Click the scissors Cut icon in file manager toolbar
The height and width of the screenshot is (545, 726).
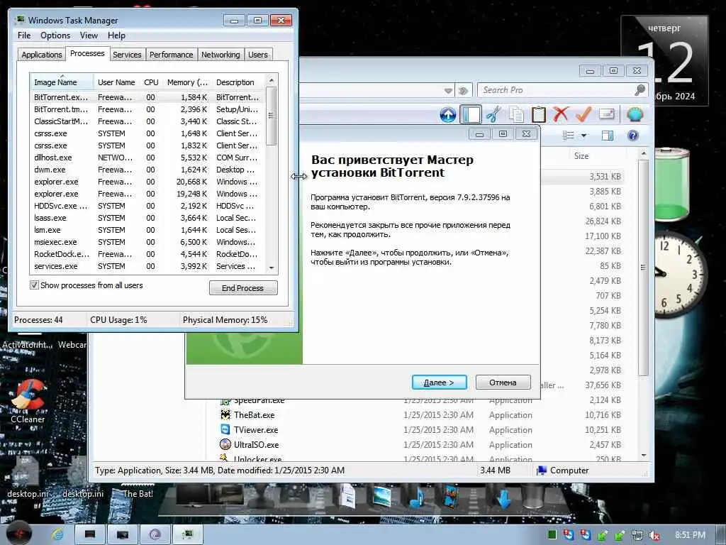pos(493,114)
